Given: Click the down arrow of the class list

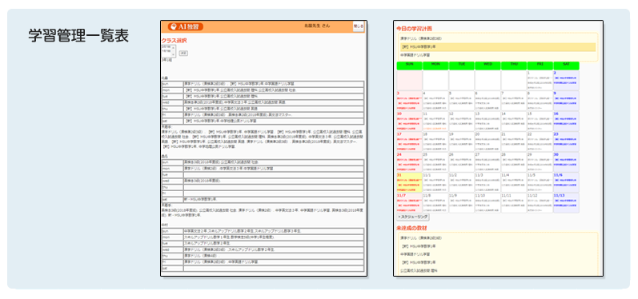Looking at the screenshot, I should pyautogui.click(x=174, y=54).
